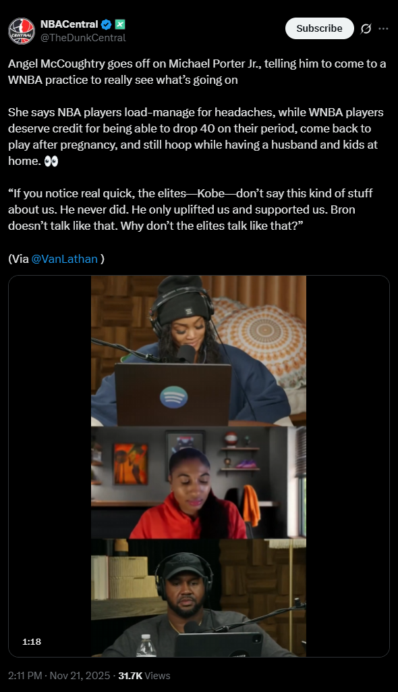Subscribe to NBACentral
The width and height of the screenshot is (398, 692).
pyautogui.click(x=320, y=28)
